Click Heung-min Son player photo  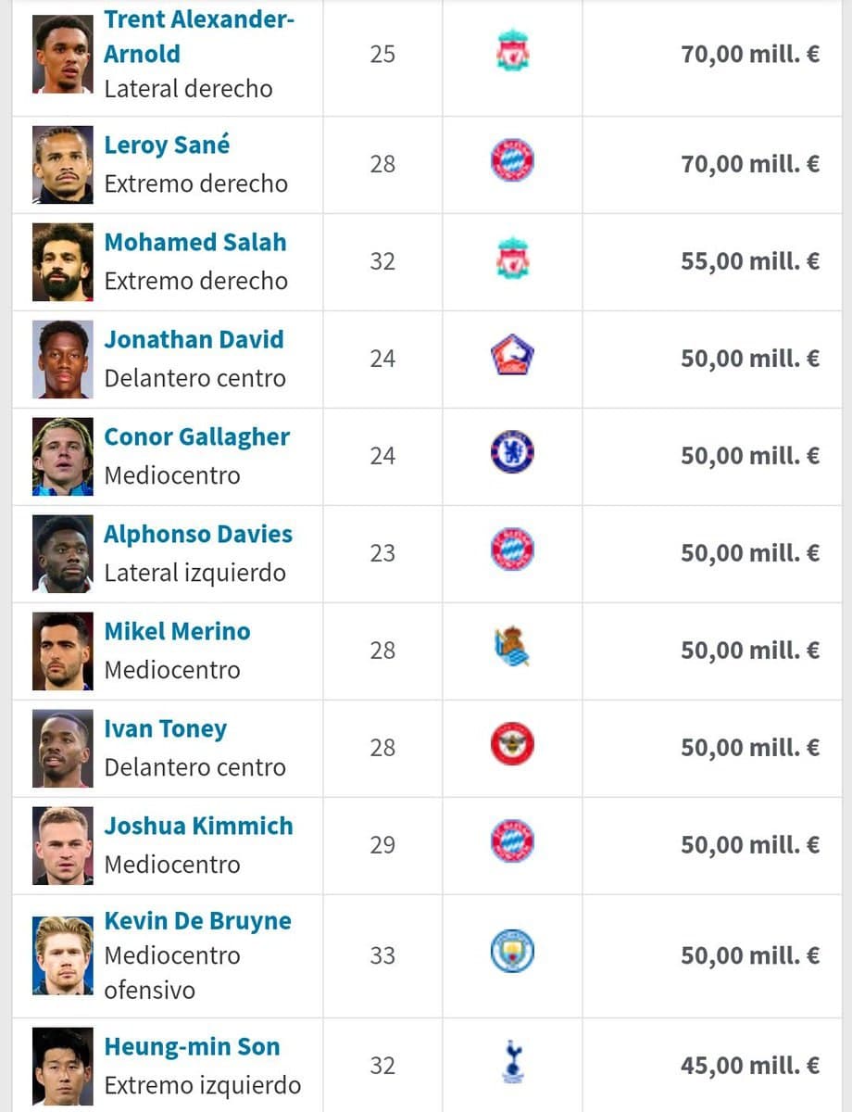(x=63, y=1066)
